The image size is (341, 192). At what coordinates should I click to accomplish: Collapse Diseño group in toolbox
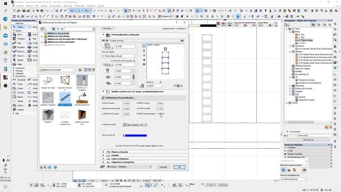coord(14,31)
